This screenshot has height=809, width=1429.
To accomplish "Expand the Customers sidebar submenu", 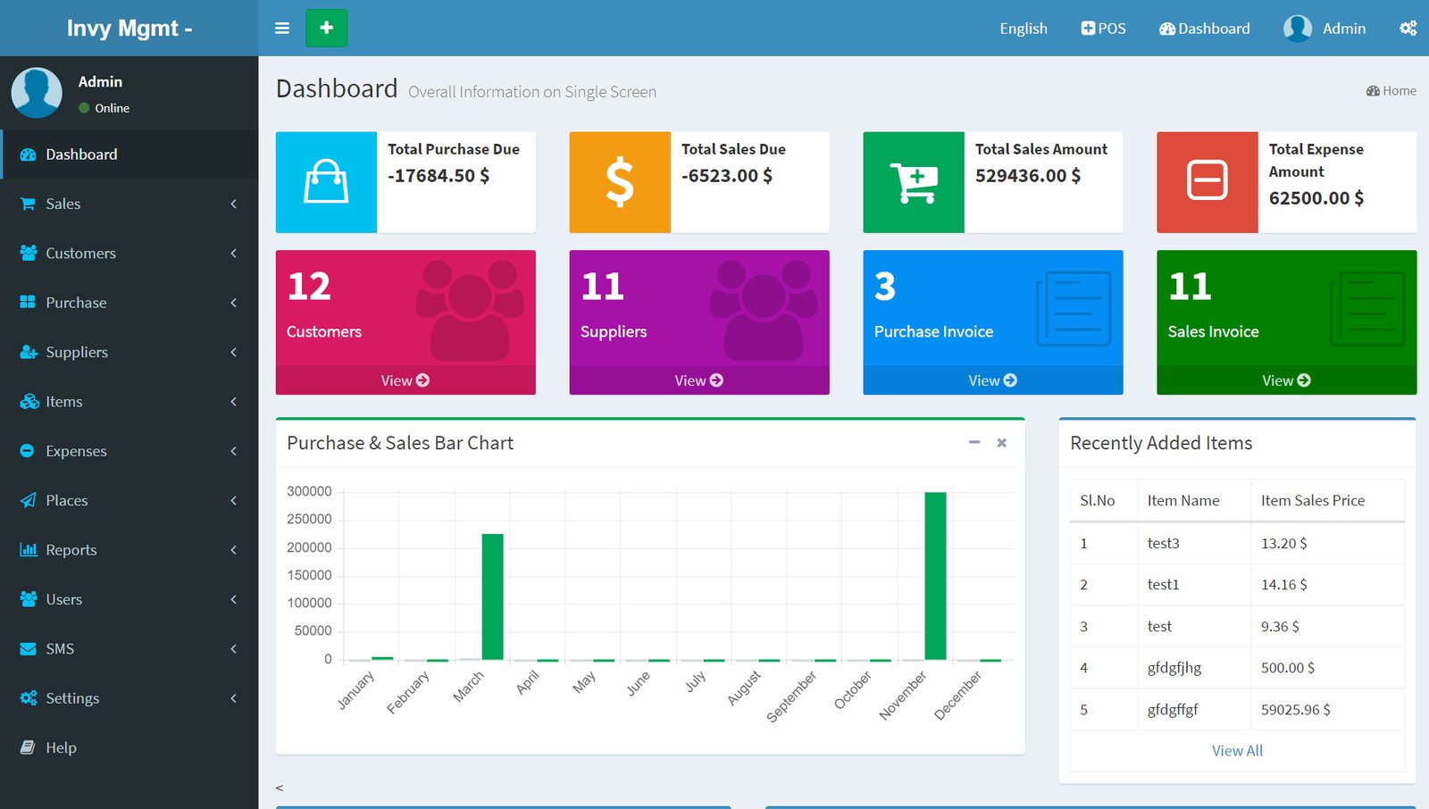I will pyautogui.click(x=130, y=254).
